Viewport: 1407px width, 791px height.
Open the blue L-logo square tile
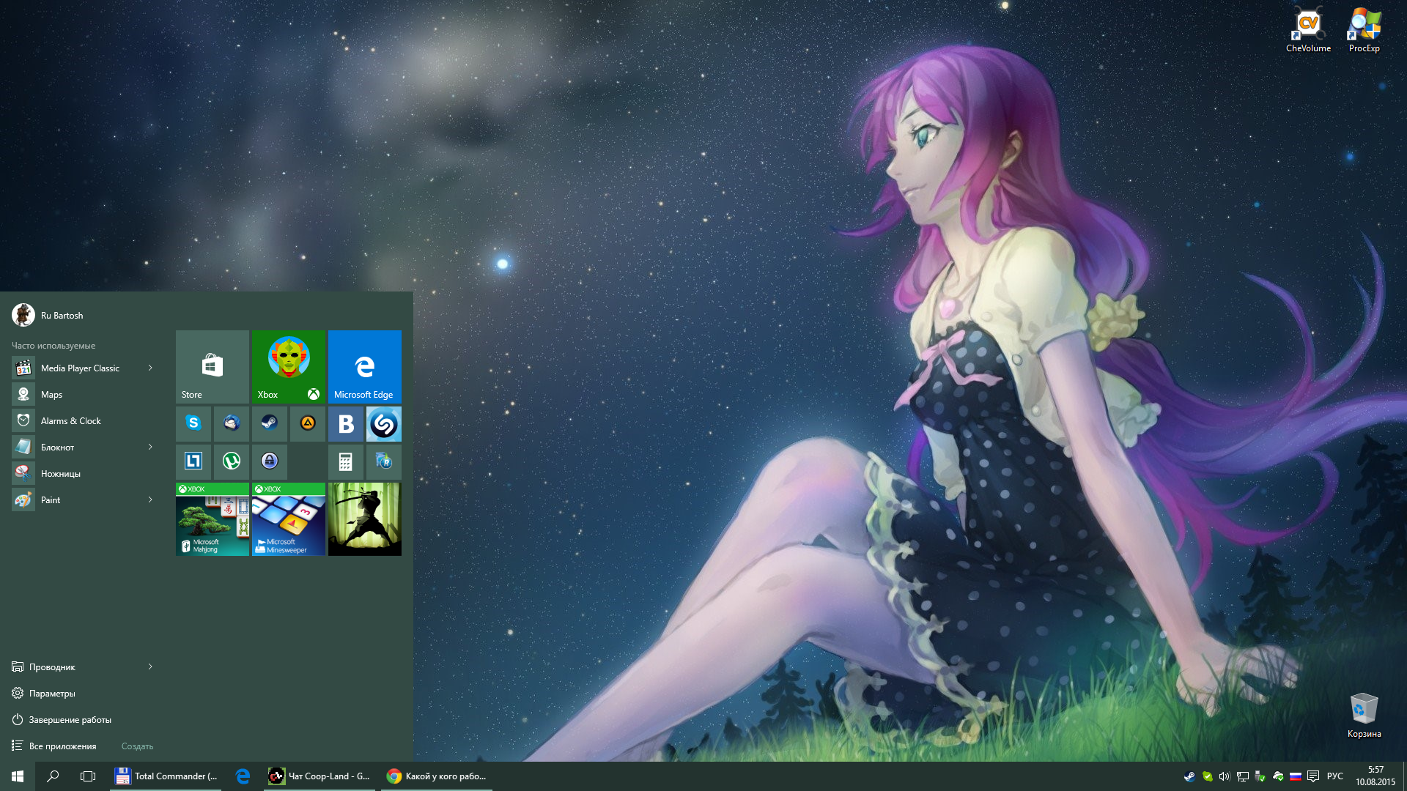pos(193,461)
